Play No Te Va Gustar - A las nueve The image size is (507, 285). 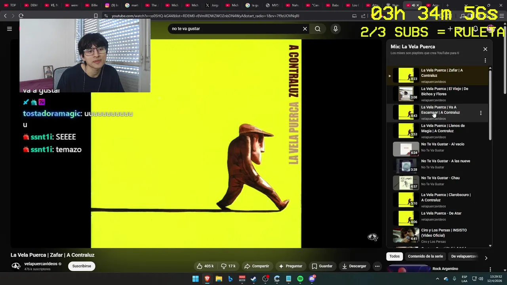tap(438, 165)
